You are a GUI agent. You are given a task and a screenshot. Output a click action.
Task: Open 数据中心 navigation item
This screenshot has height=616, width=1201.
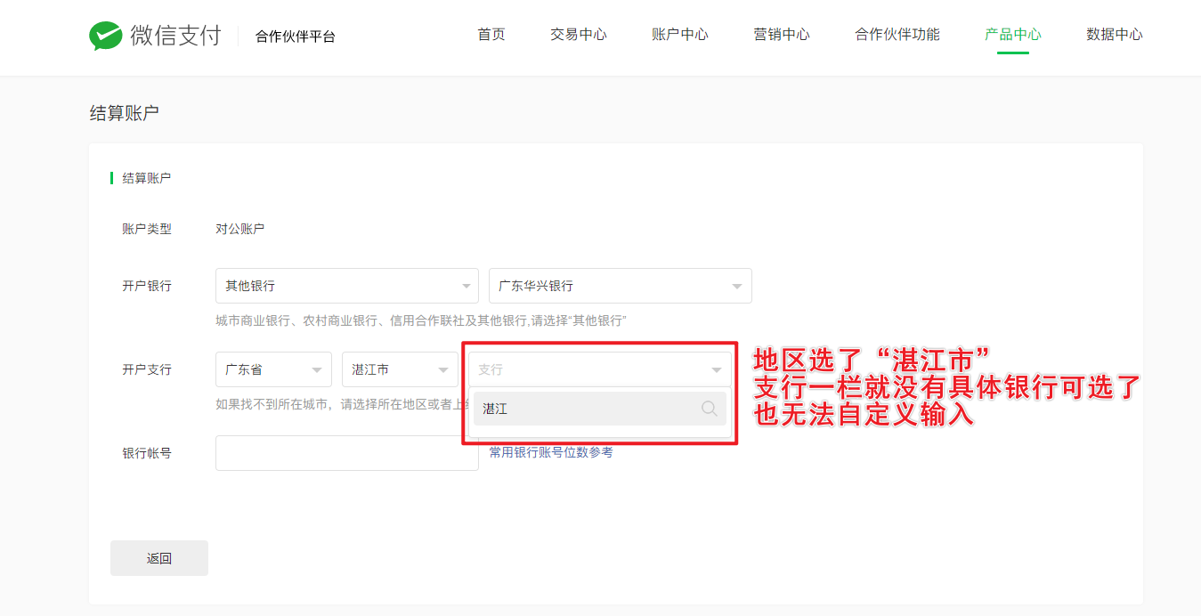pos(1115,35)
